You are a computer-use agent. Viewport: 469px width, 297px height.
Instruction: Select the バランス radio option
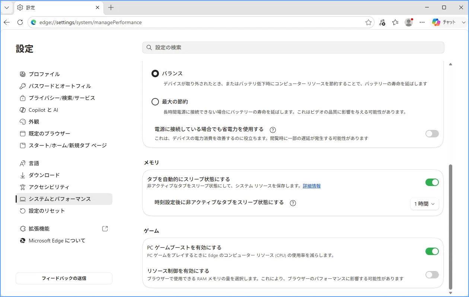[x=155, y=74]
